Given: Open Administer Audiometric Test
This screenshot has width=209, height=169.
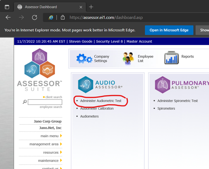Looking at the screenshot, I should 101,101.
